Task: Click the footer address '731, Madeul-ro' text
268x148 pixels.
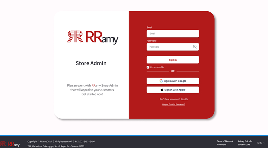Action: click(56, 146)
